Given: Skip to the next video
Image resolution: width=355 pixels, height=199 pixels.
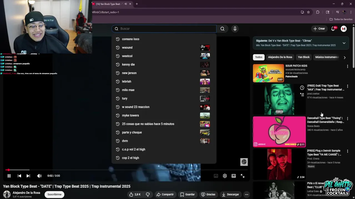Looking at the screenshot, I should pos(28,176).
